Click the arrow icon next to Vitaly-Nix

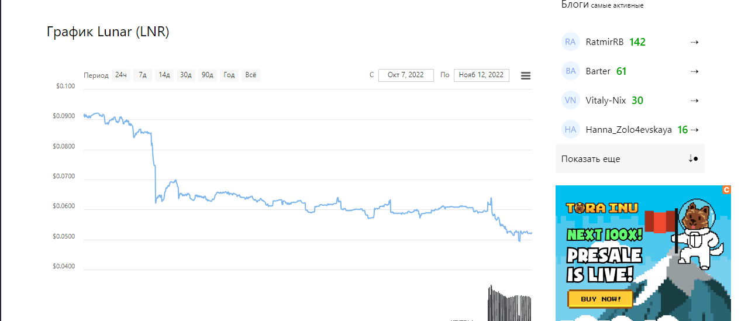pos(694,101)
